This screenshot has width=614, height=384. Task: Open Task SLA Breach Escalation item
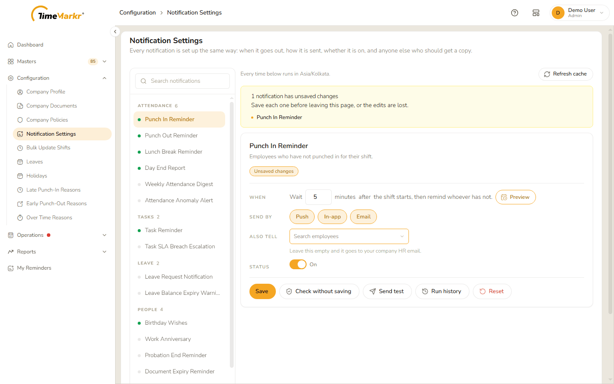[x=179, y=247]
